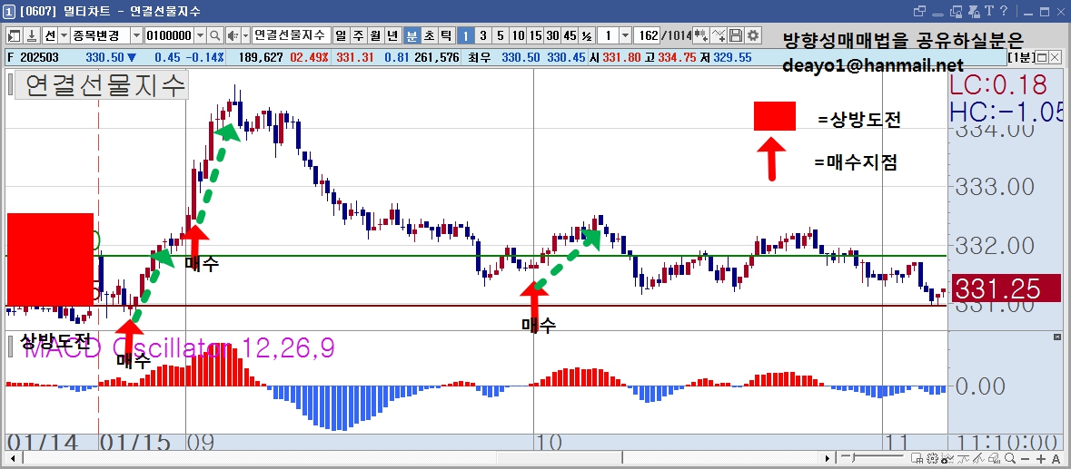
Task: Click the underscore bar icon in title bar
Action: pyautogui.click(x=937, y=15)
